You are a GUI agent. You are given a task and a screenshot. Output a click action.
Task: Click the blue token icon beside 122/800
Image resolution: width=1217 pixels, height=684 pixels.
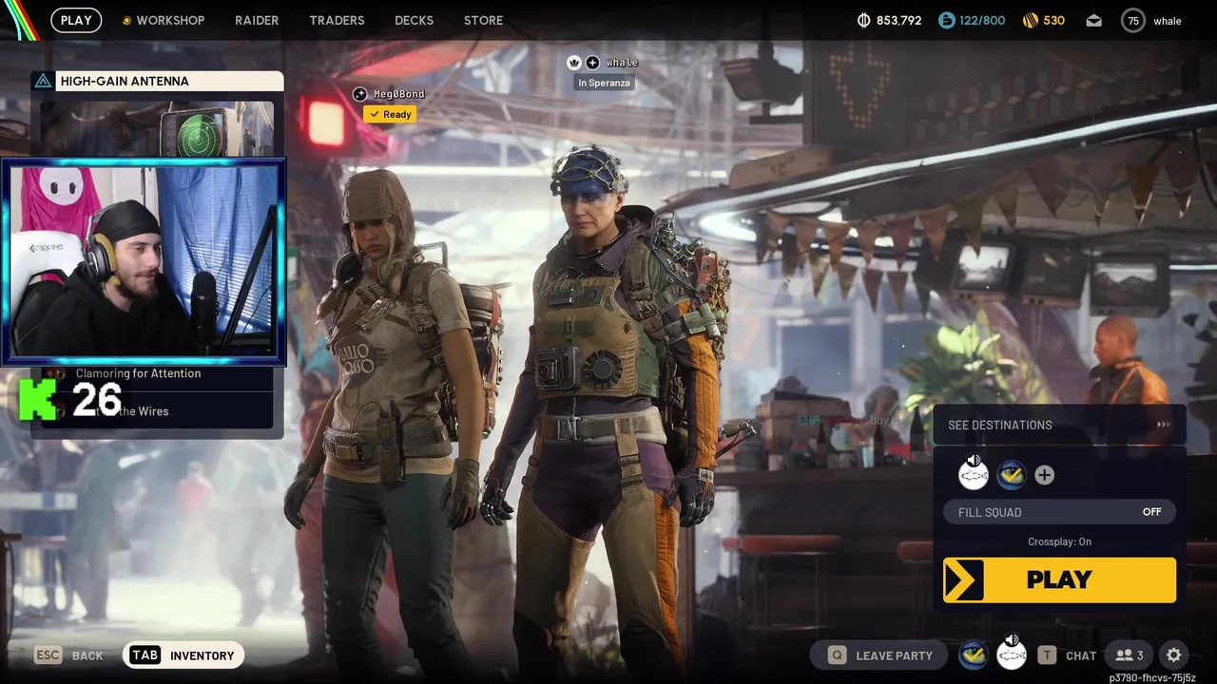pos(946,20)
